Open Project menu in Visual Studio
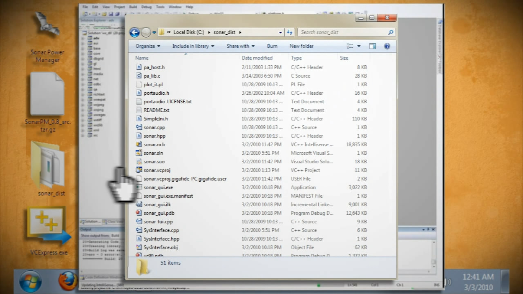The height and width of the screenshot is (294, 523). [x=119, y=7]
